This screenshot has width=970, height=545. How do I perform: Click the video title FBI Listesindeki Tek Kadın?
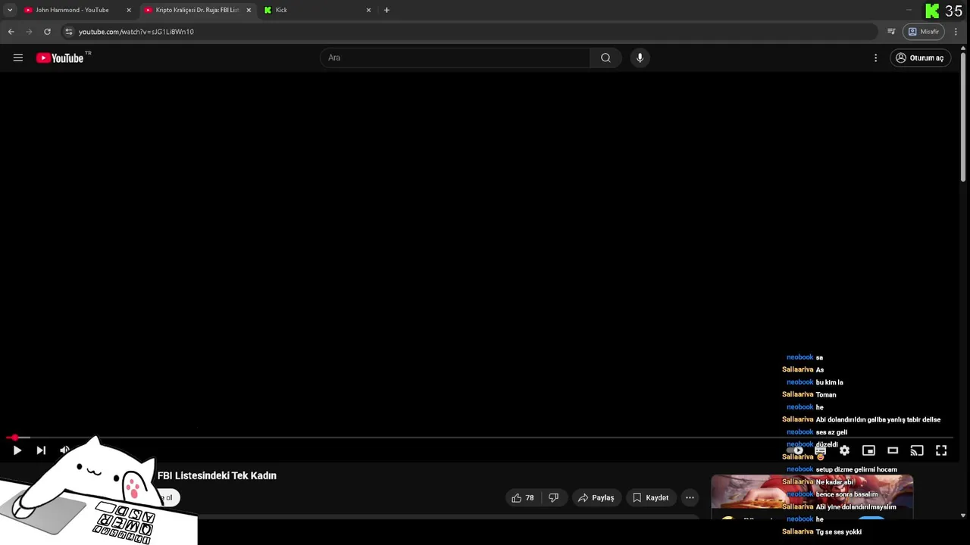[217, 475]
